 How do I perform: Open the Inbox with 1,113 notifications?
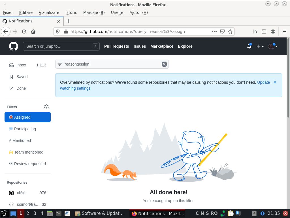(27, 65)
